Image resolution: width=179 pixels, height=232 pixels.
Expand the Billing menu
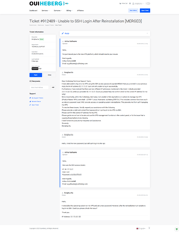point(69,11)
